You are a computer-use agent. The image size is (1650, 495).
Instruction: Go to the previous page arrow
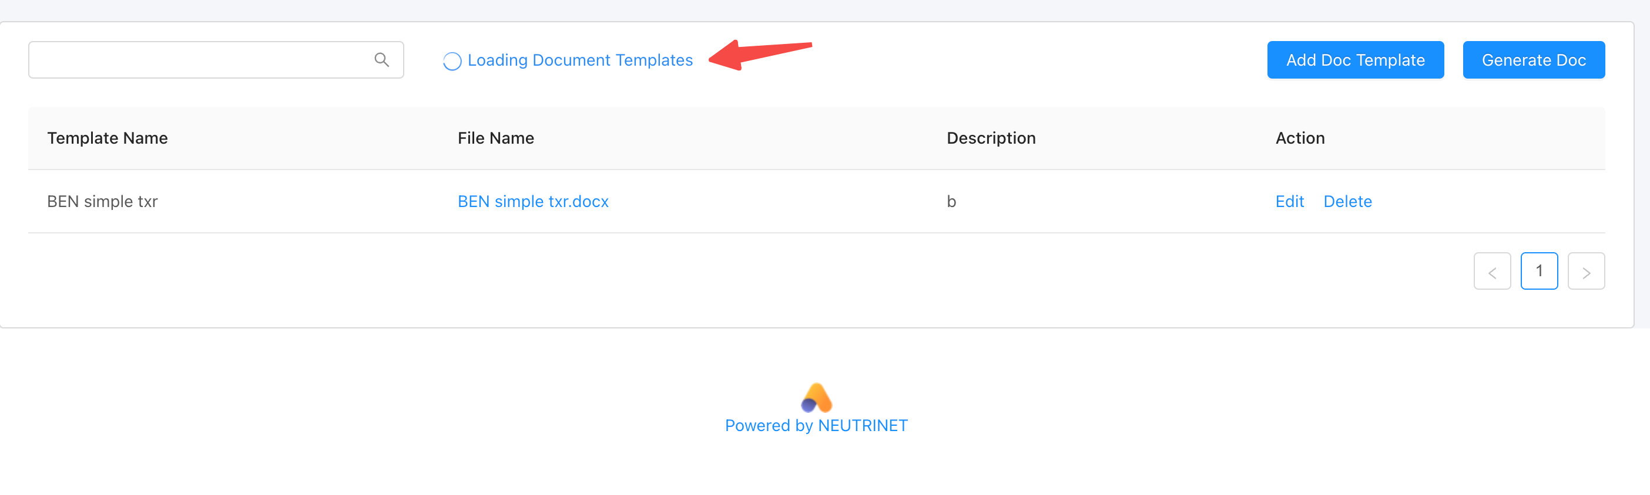(x=1492, y=272)
